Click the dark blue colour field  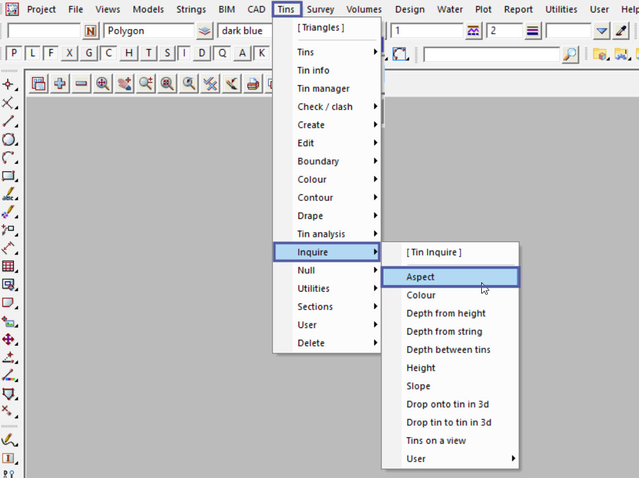point(246,31)
